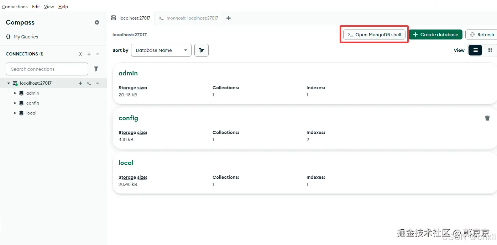Open My Queries in sidebar
Image resolution: width=497 pixels, height=245 pixels.
pyautogui.click(x=22, y=37)
